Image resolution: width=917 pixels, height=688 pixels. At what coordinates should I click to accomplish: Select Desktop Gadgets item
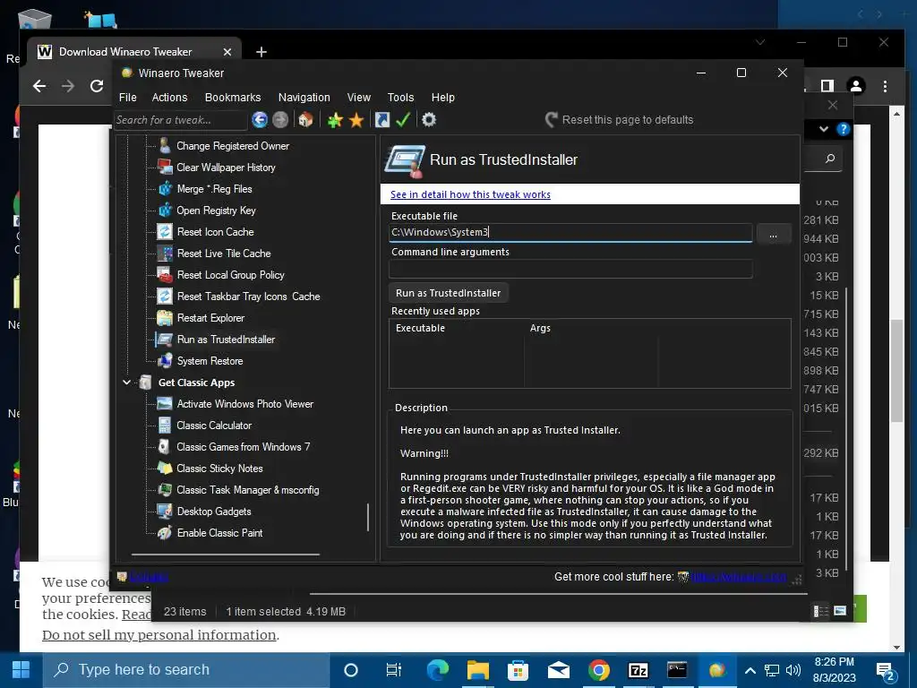pyautogui.click(x=214, y=512)
